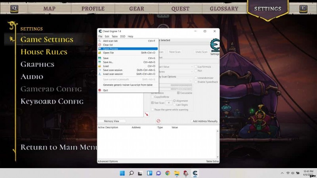
Task: Click the address list vertical scrollbar
Action: 218,144
